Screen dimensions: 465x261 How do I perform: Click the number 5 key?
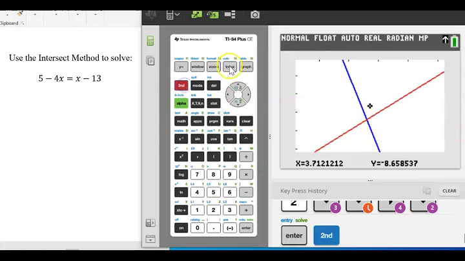(x=214, y=192)
